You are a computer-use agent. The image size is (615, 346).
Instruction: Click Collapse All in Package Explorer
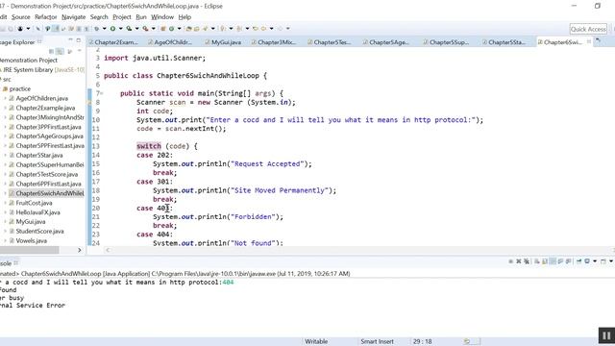tap(51, 51)
